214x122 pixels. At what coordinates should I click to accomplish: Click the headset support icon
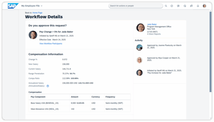pos(185,6)
